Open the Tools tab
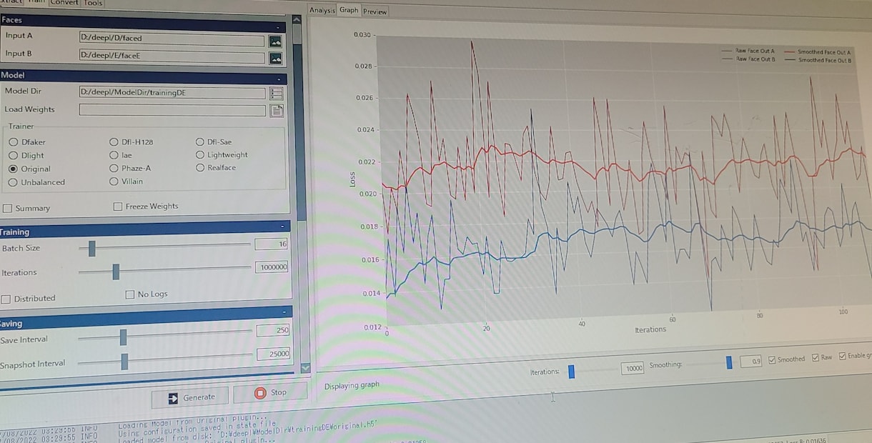Image resolution: width=872 pixels, height=443 pixels. (94, 4)
